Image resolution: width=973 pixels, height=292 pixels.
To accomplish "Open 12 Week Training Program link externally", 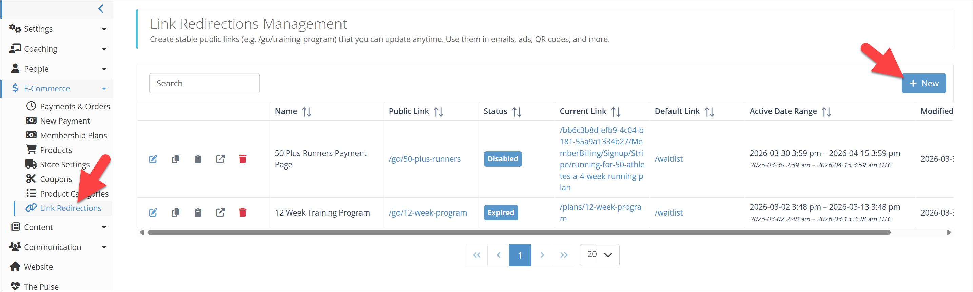I will click(220, 213).
